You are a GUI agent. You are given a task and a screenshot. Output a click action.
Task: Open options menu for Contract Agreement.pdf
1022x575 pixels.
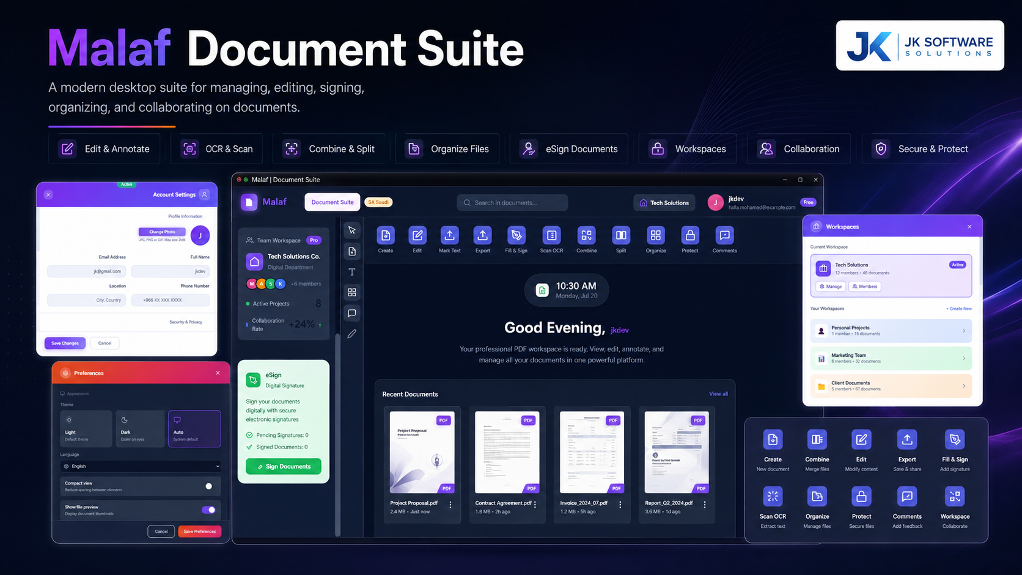pos(535,505)
